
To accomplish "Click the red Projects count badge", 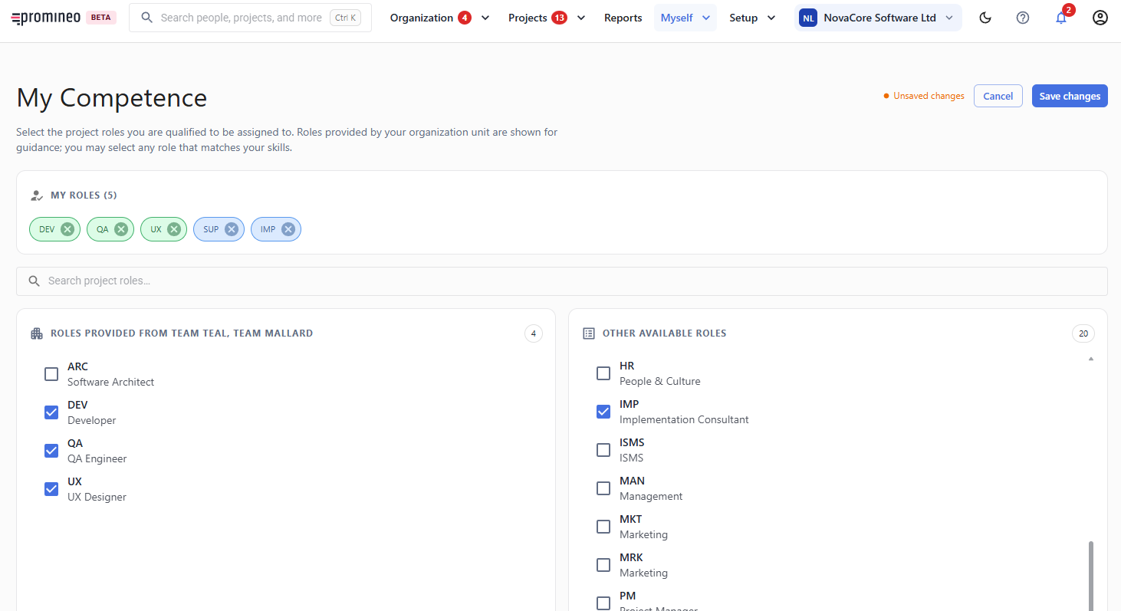I will click(559, 18).
